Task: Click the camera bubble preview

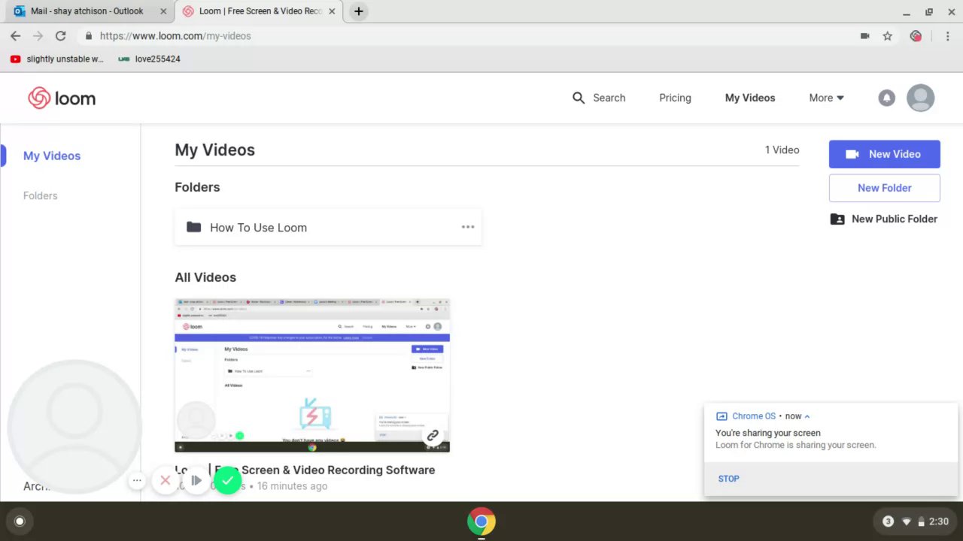Action: click(x=74, y=427)
